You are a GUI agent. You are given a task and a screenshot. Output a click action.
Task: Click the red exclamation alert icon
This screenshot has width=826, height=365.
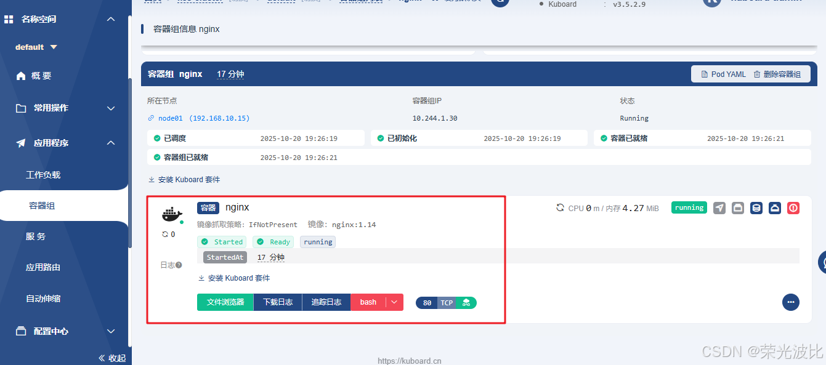pyautogui.click(x=793, y=208)
